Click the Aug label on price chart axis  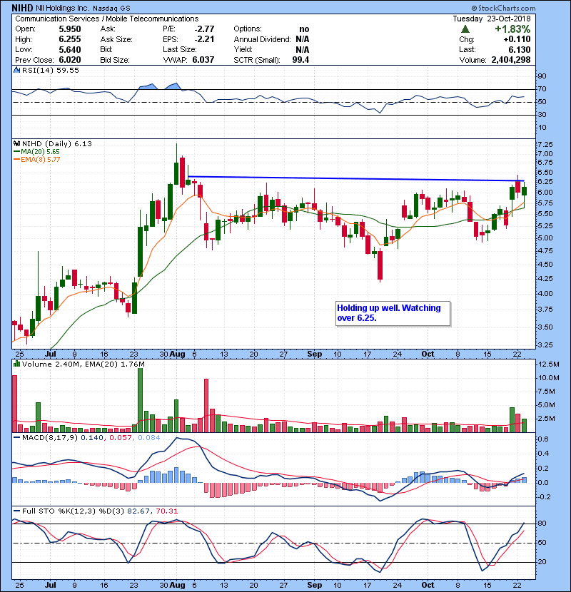[x=177, y=354]
